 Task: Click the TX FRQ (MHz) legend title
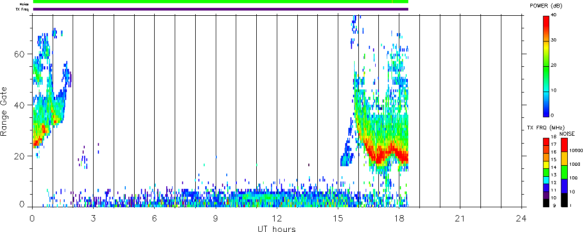tap(546, 128)
